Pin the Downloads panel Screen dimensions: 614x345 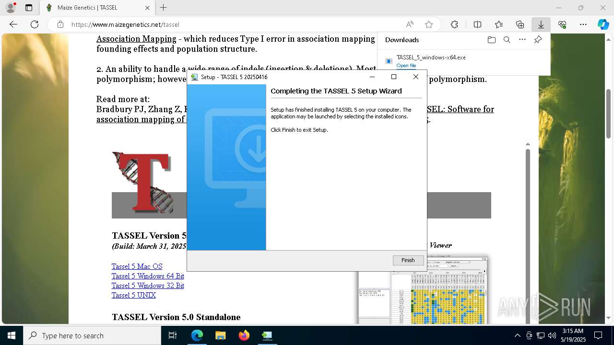coord(538,40)
